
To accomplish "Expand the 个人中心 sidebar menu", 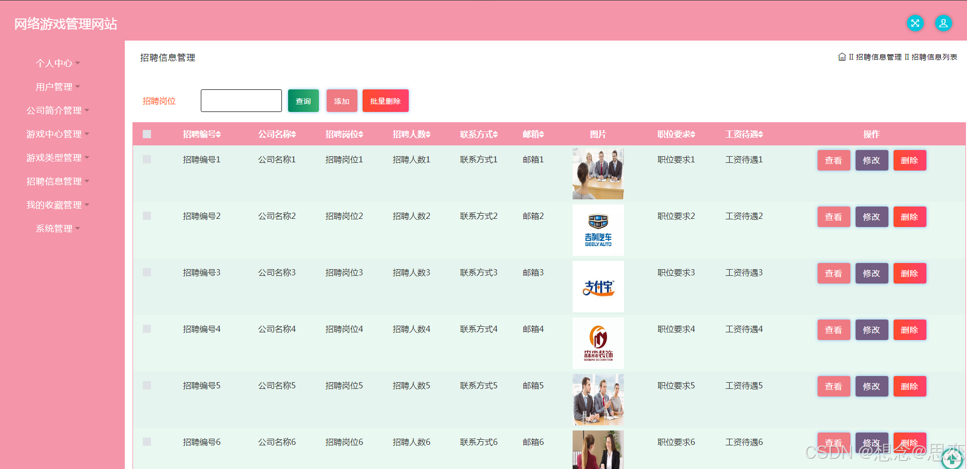I will (x=58, y=63).
